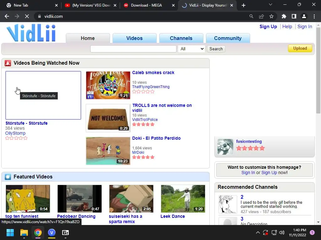Open the Videos navigation tab
Image resolution: width=321 pixels, height=240 pixels.
[x=134, y=38]
